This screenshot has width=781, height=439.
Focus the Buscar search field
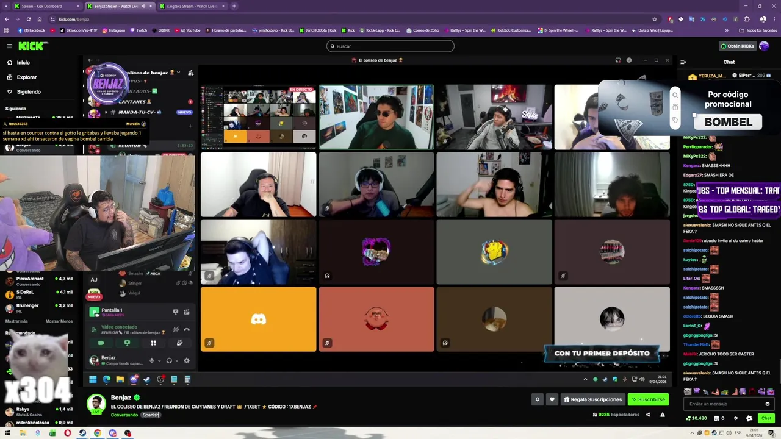(390, 46)
